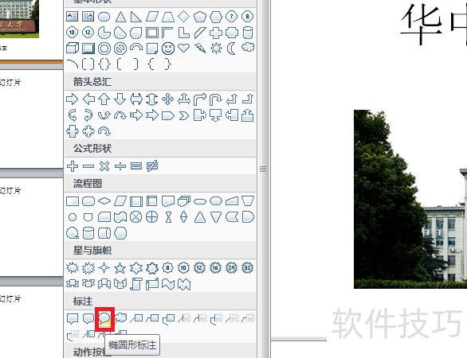Select the rounded rectangular callout shape
467x358 pixels.
[88, 319]
